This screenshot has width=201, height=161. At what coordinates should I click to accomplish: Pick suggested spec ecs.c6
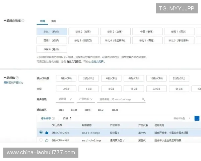click(115, 110)
